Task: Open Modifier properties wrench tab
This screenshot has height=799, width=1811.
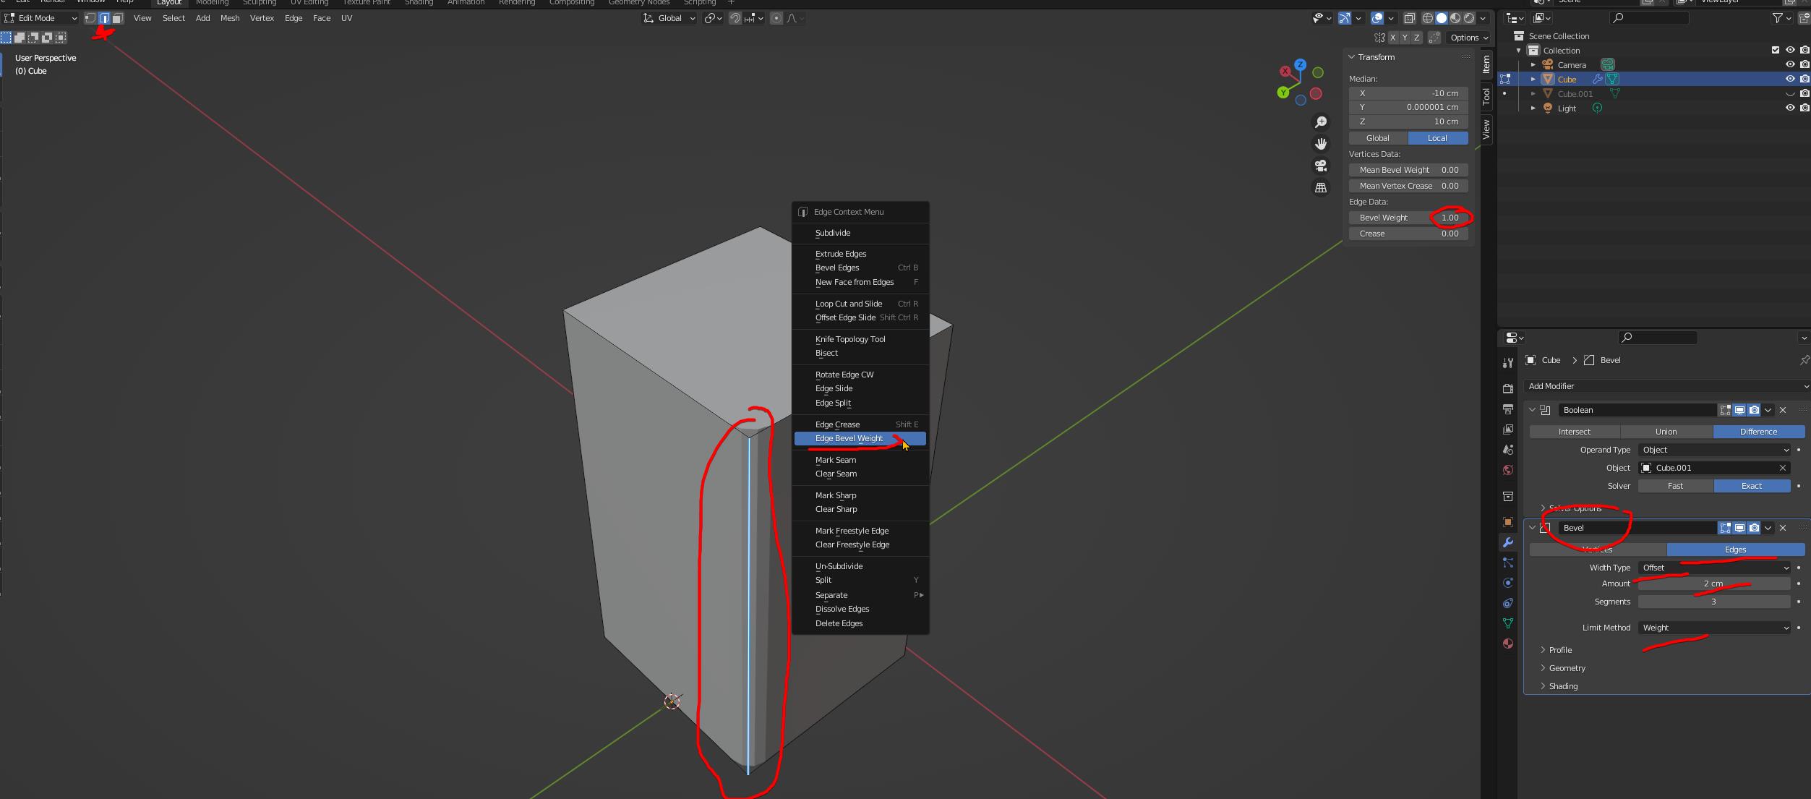Action: coord(1508,542)
